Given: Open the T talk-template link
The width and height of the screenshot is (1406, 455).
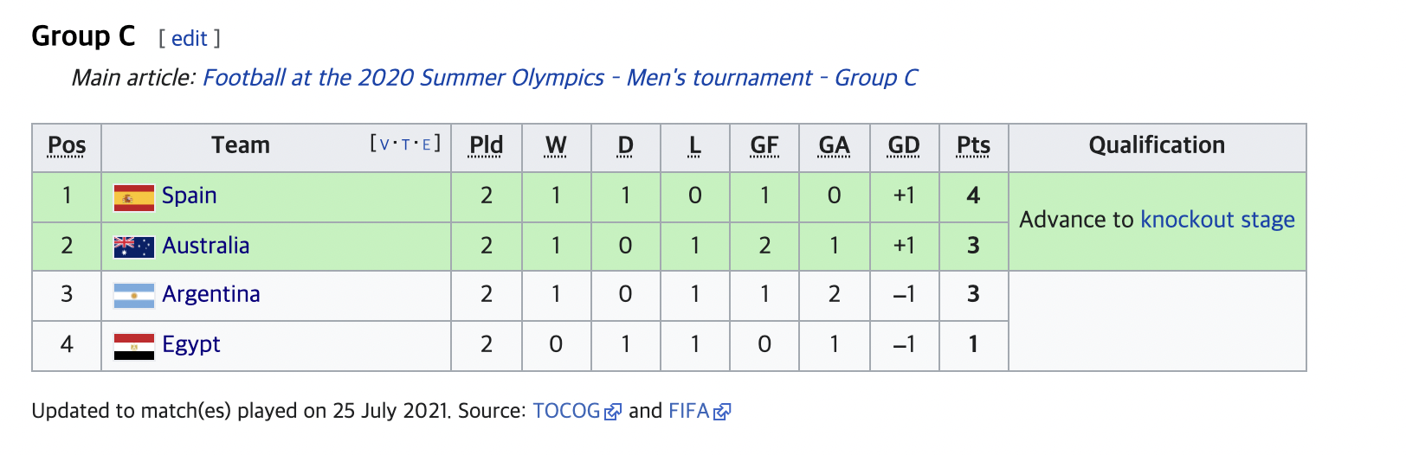Looking at the screenshot, I should click(x=405, y=144).
